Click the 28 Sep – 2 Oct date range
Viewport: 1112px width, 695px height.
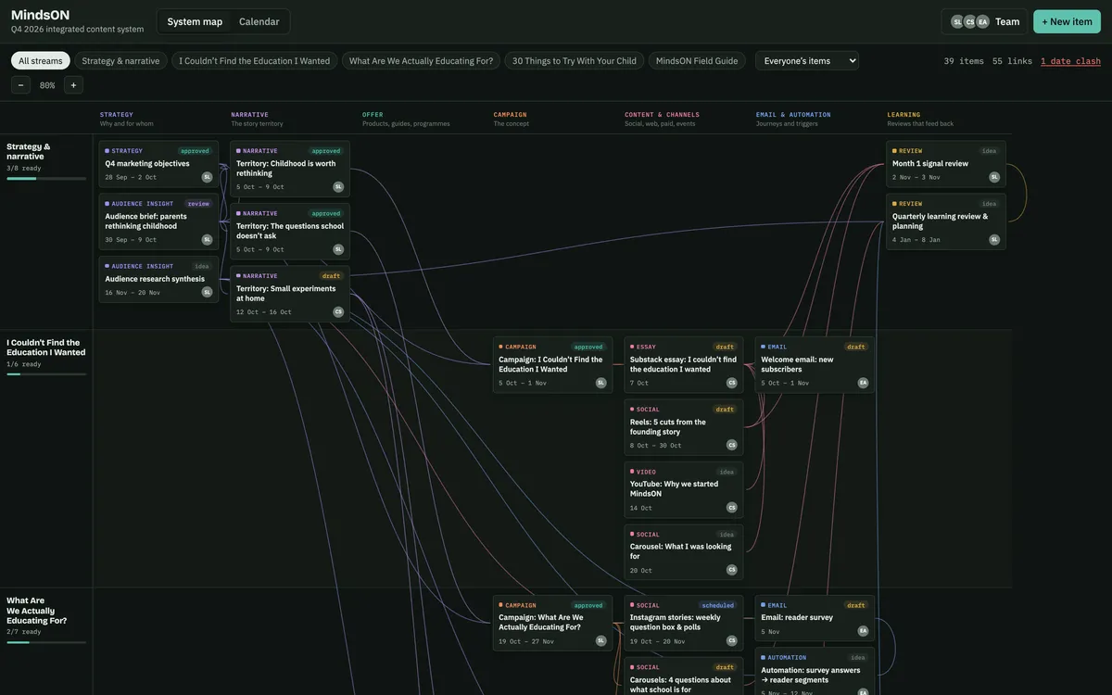click(x=131, y=177)
